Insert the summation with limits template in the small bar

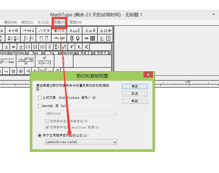click(57, 47)
